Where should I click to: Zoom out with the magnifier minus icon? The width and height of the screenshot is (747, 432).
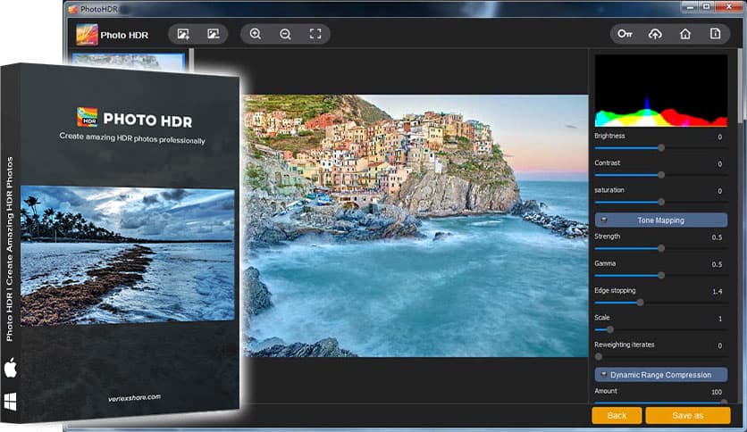click(x=285, y=34)
